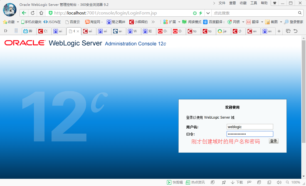Click the green circular compatibility icon in address bar
Image resolution: width=306 pixels, height=186 pixels.
[195, 13]
